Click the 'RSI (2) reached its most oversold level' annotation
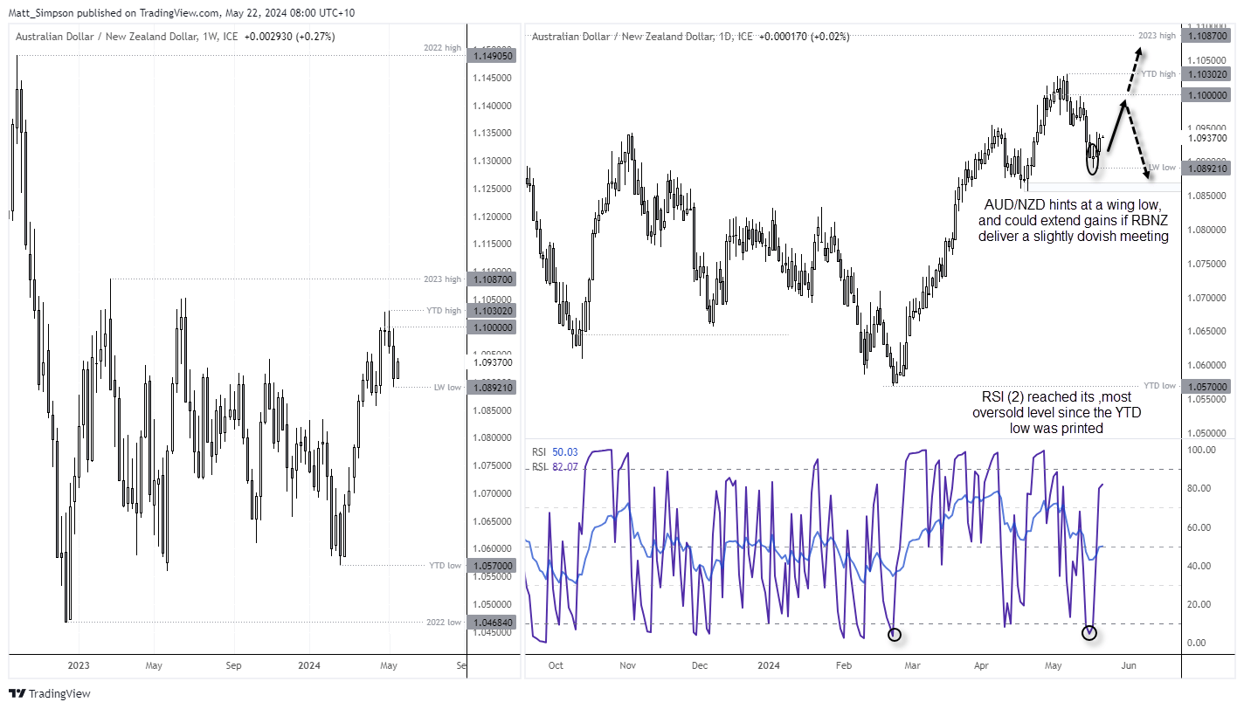 pos(1057,412)
